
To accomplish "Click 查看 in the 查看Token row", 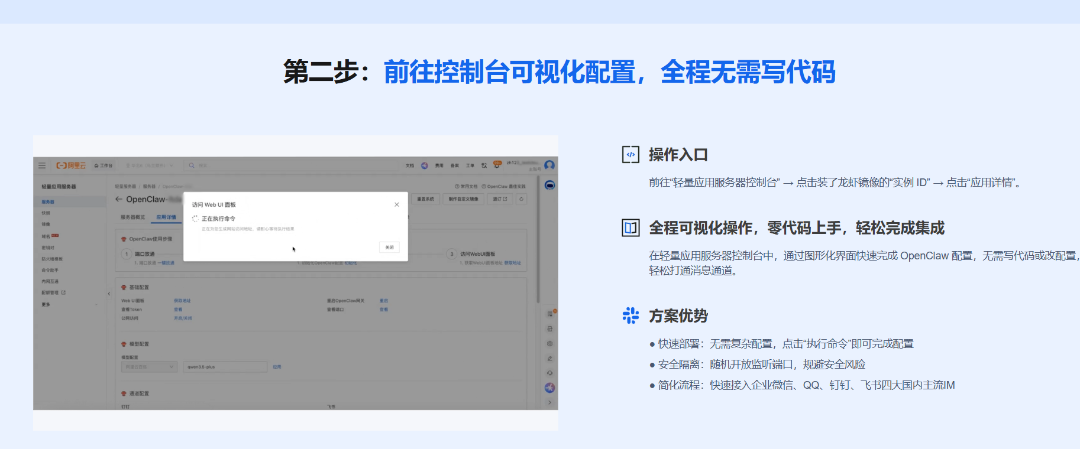I will 178,309.
